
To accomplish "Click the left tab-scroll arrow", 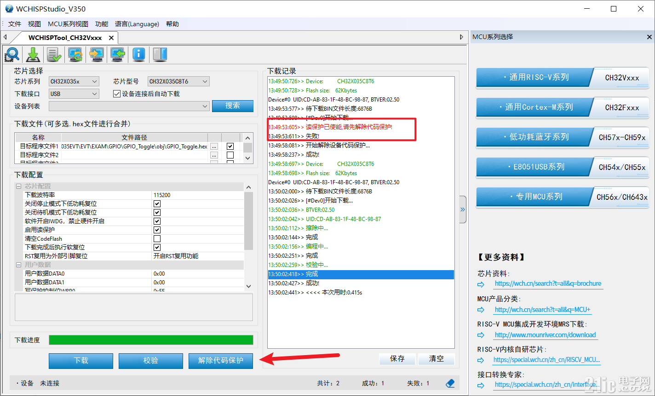I will point(5,37).
